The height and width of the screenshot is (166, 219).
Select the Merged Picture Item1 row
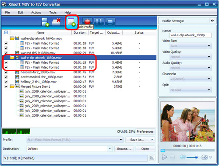pyautogui.click(x=79, y=86)
